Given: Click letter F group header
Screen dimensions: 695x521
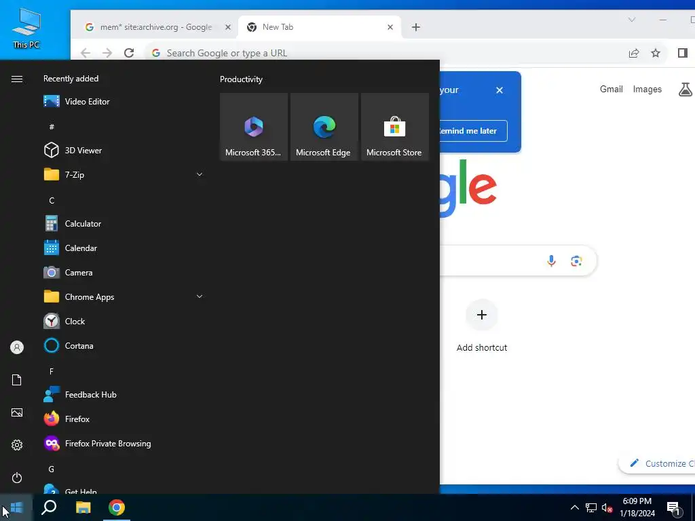Looking at the screenshot, I should [x=52, y=371].
